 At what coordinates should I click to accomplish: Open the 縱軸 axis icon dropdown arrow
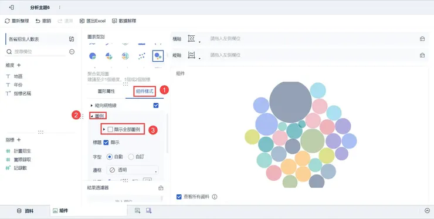pyautogui.click(x=199, y=58)
